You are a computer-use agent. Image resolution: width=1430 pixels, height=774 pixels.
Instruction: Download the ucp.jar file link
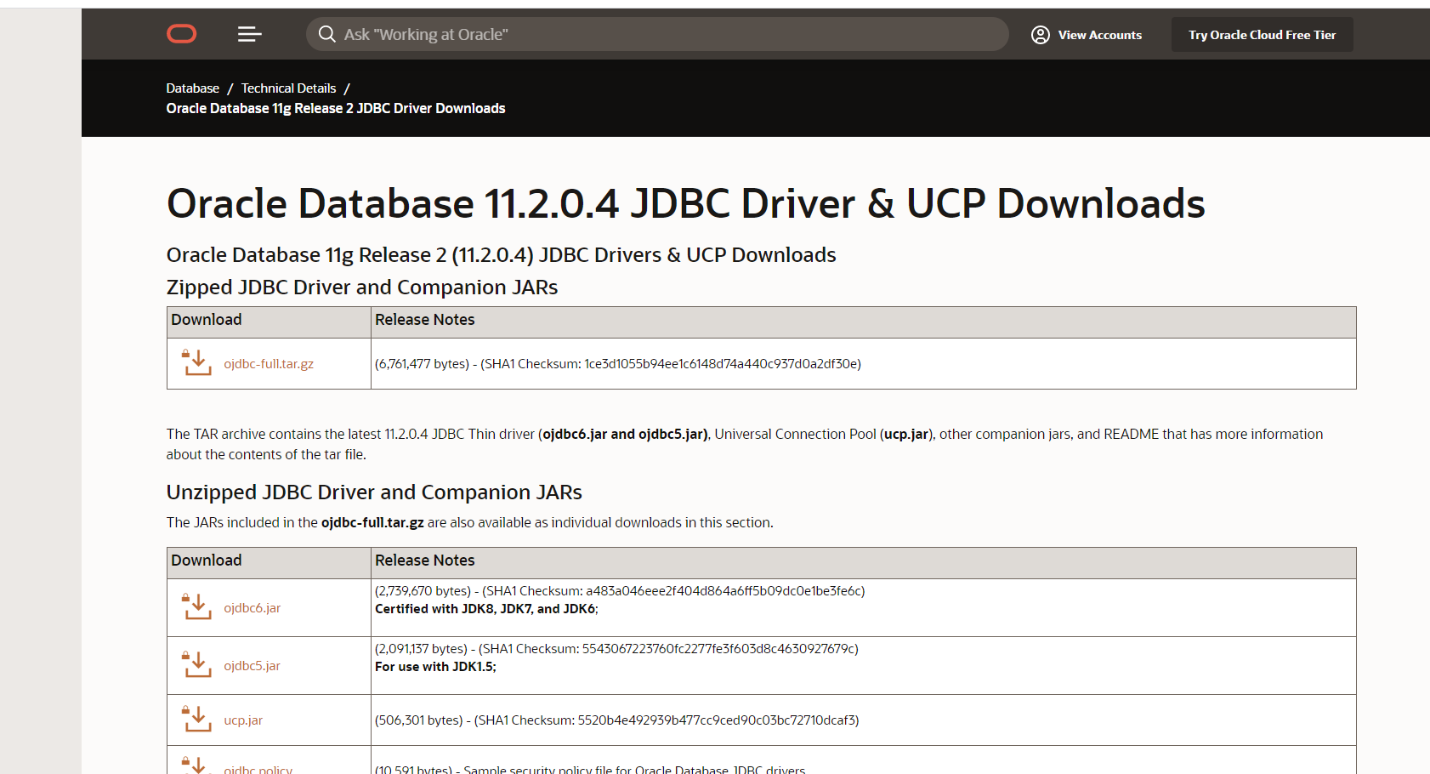(x=243, y=720)
